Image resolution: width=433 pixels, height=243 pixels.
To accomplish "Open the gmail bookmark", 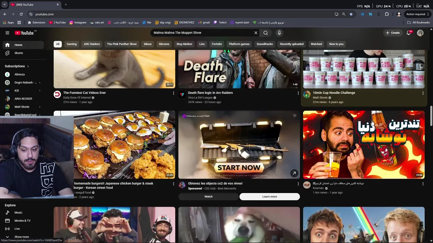I will pos(204,23).
